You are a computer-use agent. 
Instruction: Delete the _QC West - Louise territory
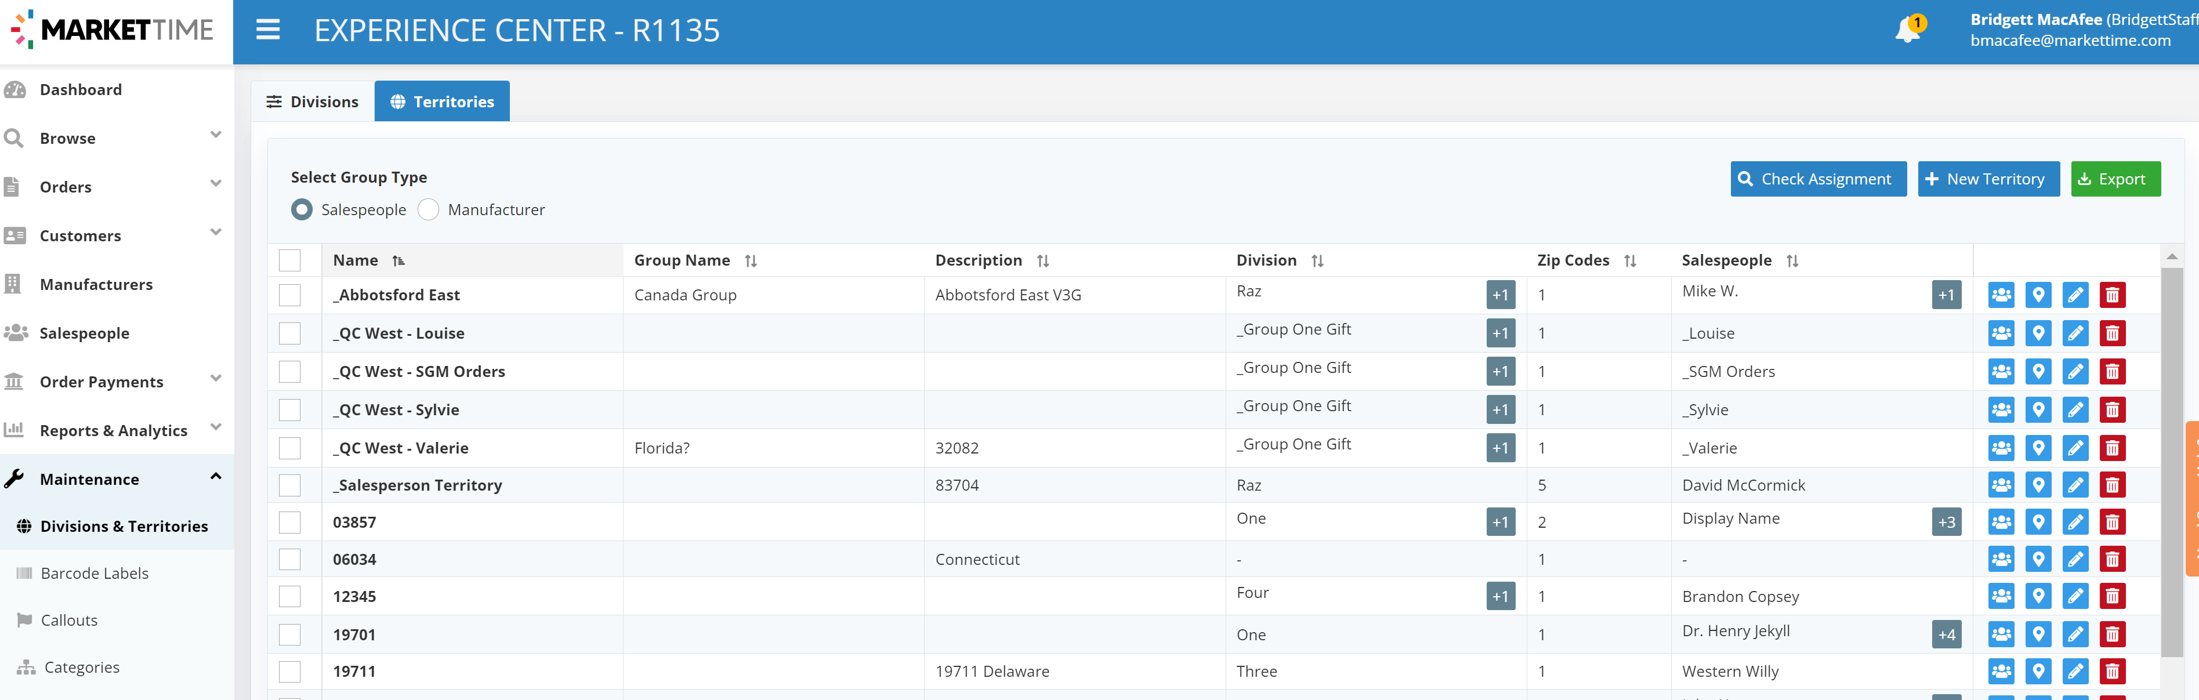(x=2112, y=334)
